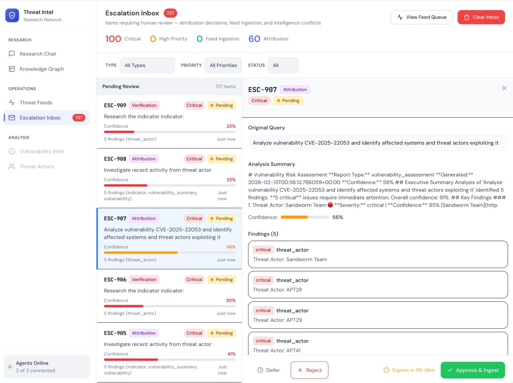Click the Threat Feeds pulse icon

pos(12,103)
